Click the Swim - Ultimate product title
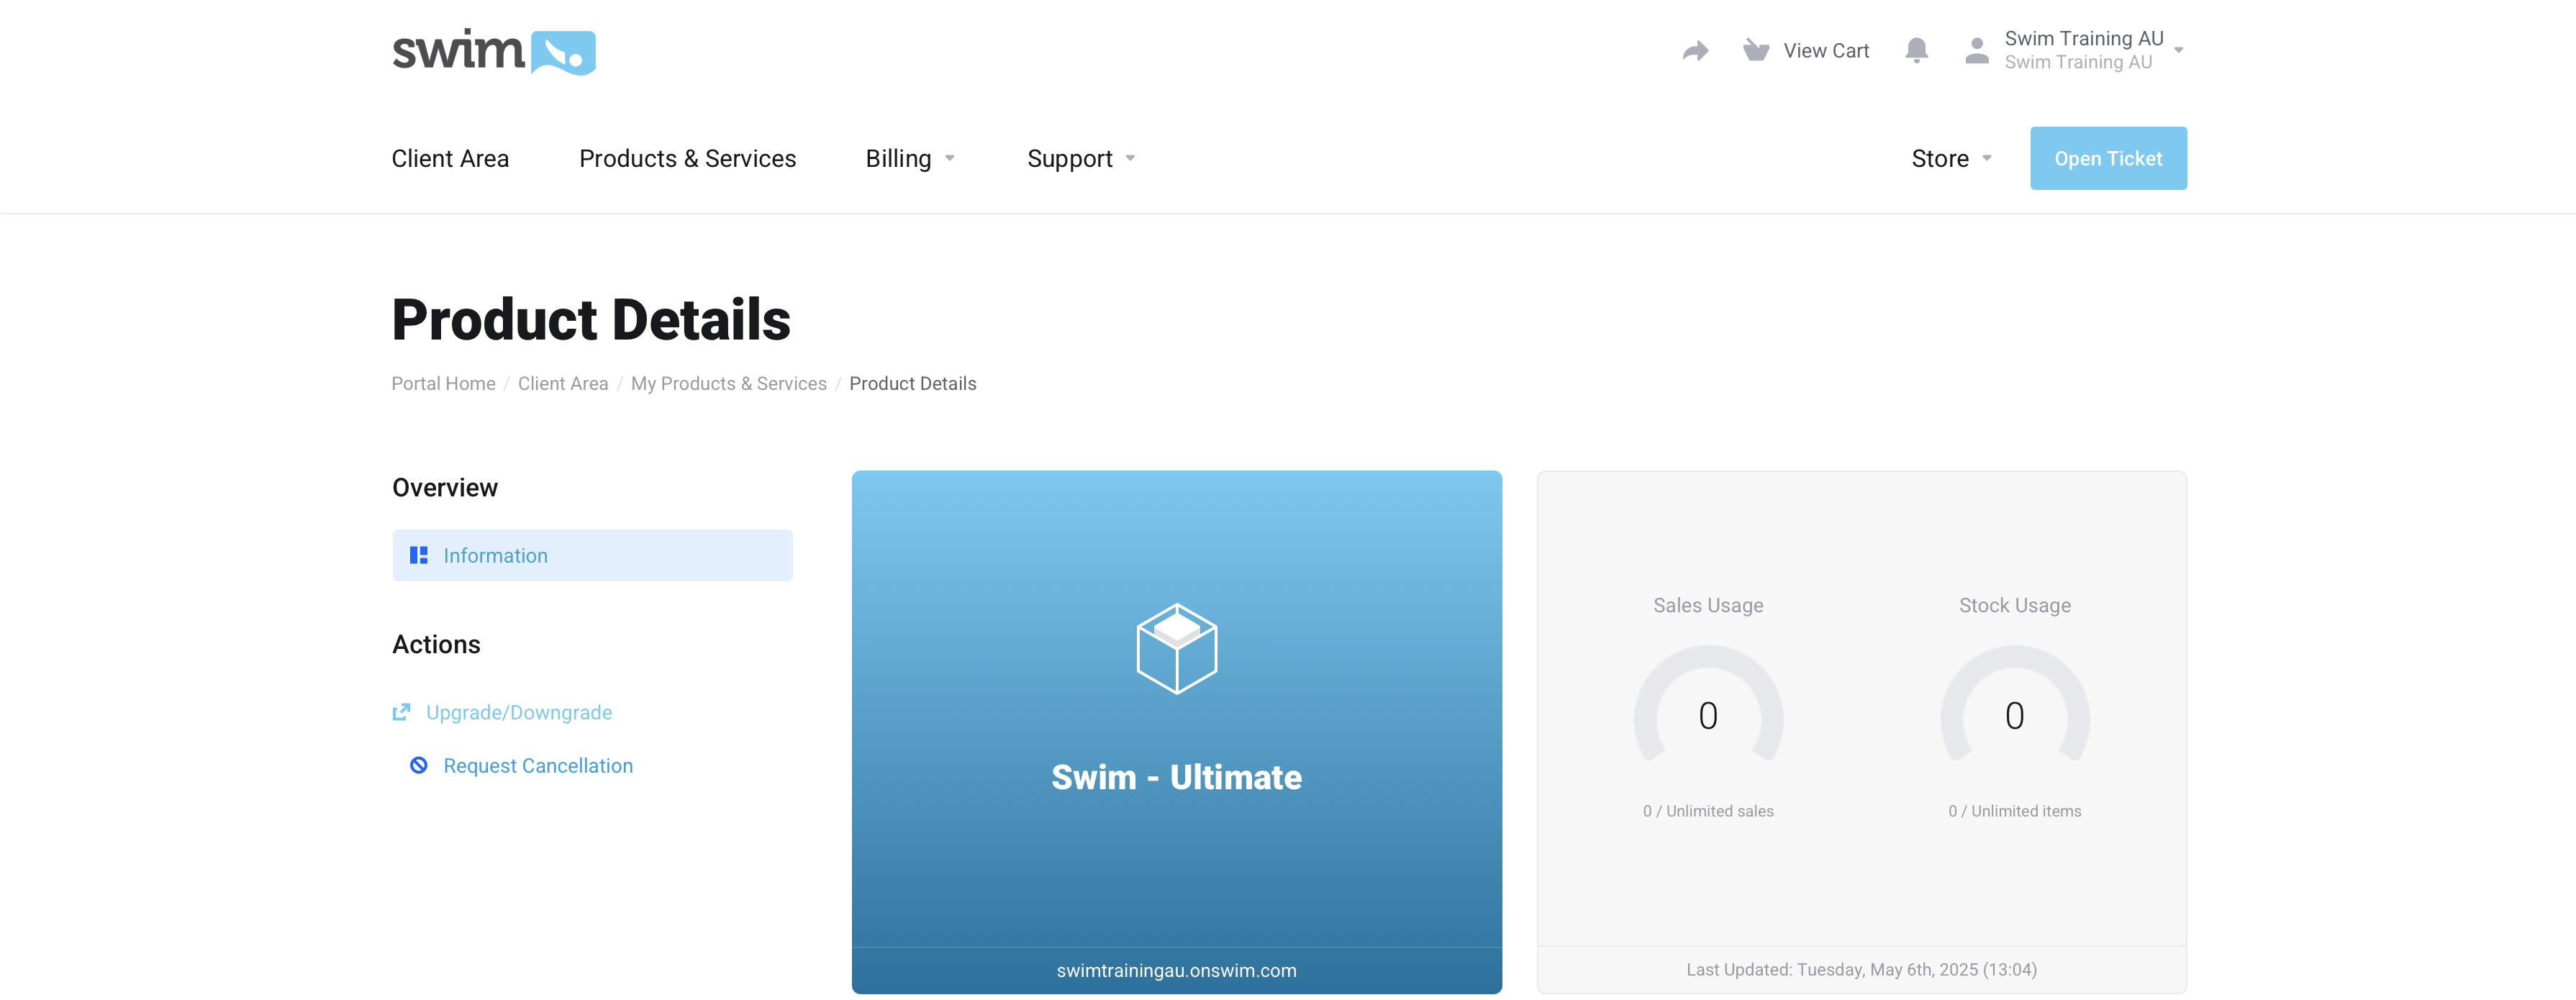The width and height of the screenshot is (2576, 1000). (1176, 777)
